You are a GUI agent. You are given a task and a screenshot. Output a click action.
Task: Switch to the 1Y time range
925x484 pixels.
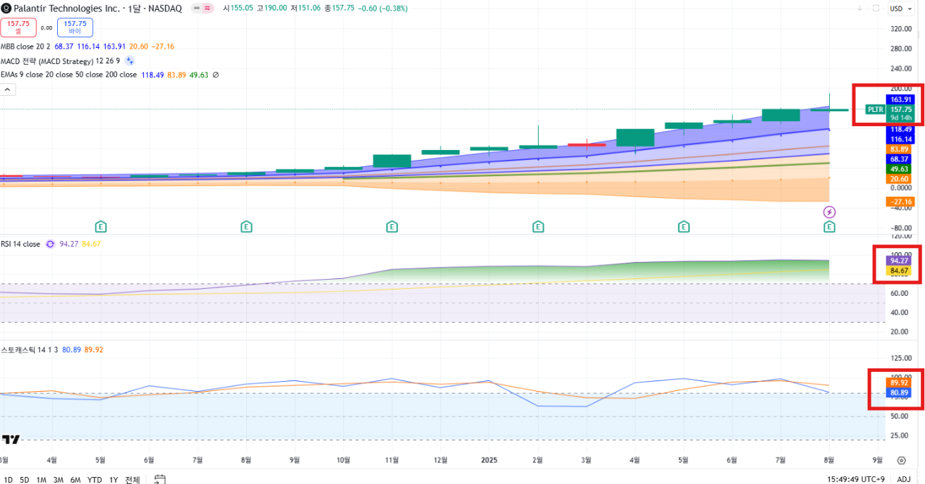point(114,480)
